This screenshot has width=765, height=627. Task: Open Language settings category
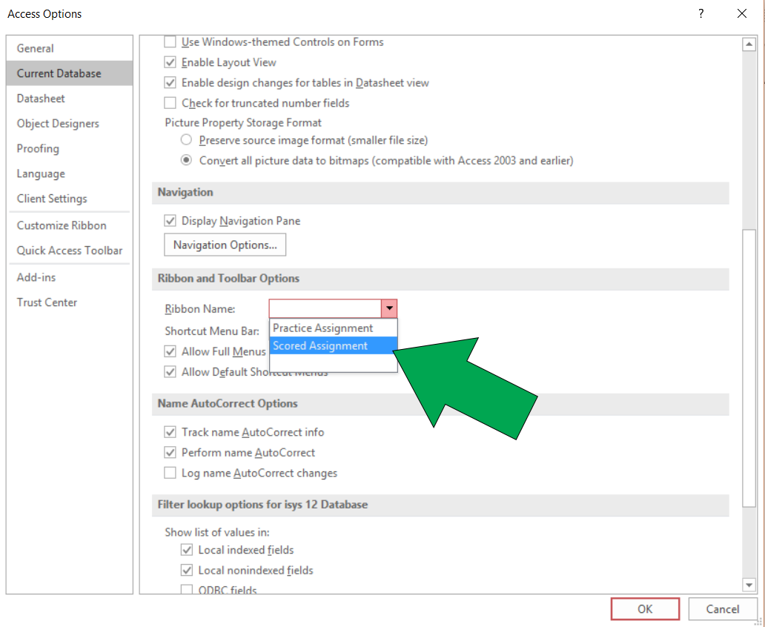coord(69,173)
